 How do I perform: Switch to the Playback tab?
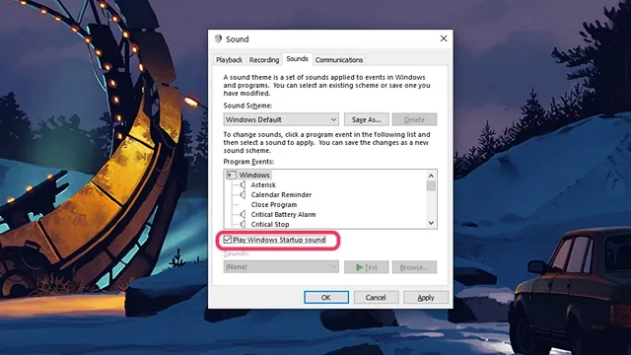point(229,60)
